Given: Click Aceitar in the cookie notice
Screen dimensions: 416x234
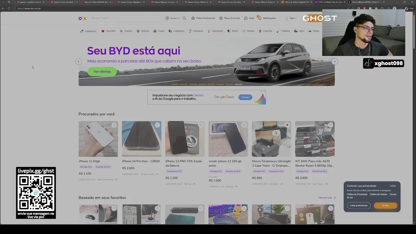Looking at the screenshot, I should pyautogui.click(x=385, y=205).
